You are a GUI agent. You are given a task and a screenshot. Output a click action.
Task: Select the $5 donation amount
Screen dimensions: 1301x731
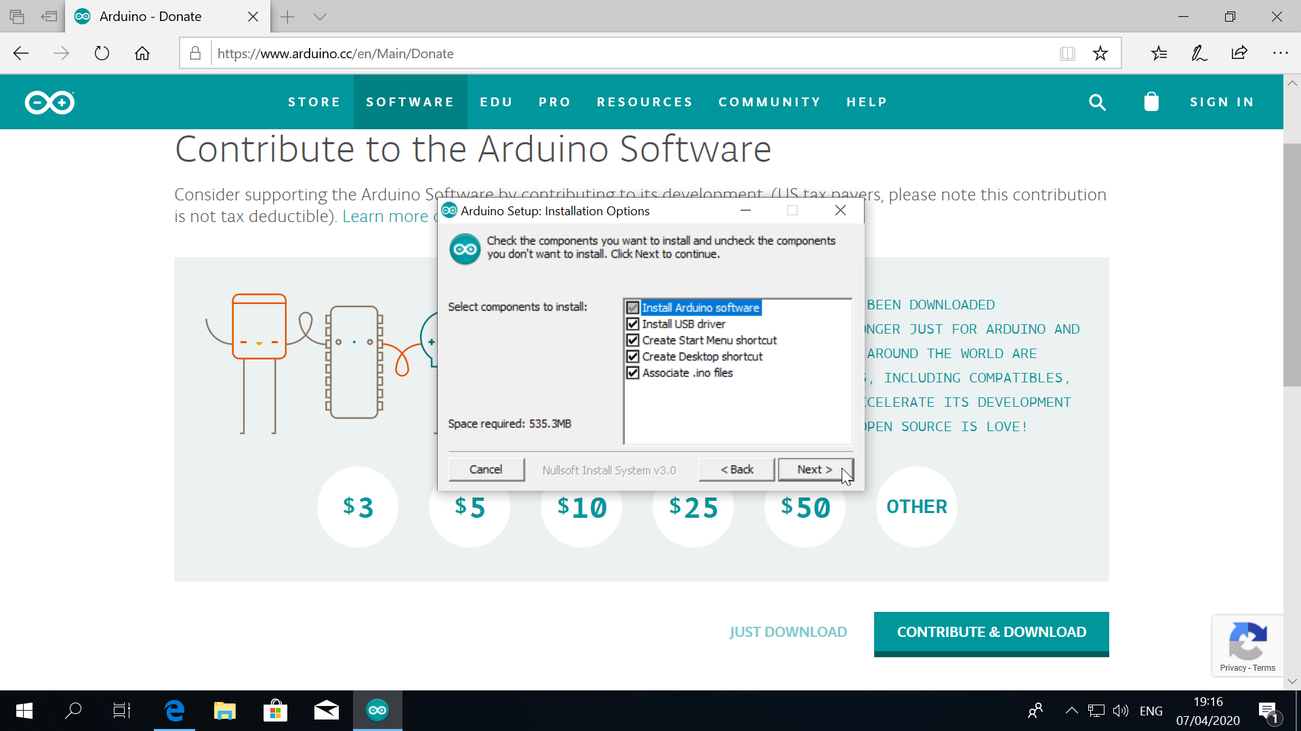coord(470,507)
